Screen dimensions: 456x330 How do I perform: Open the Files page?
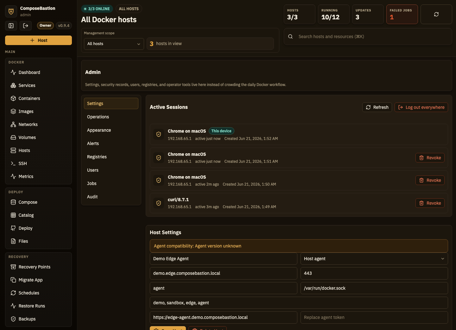click(39, 241)
